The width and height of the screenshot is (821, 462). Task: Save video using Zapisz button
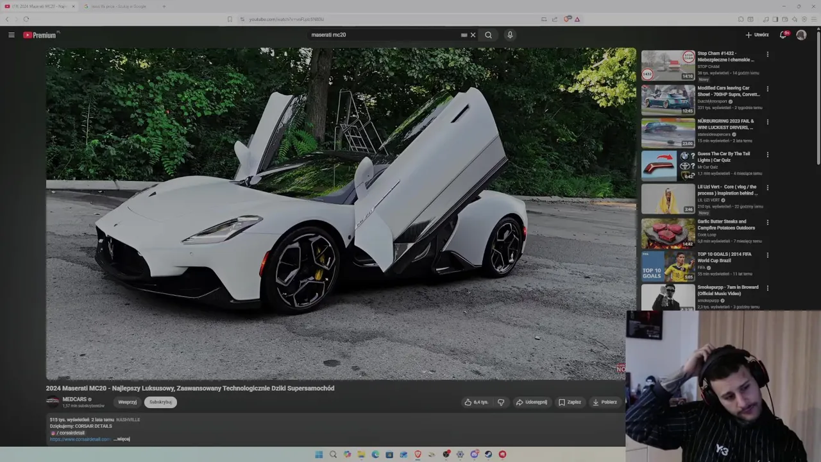coord(570,402)
